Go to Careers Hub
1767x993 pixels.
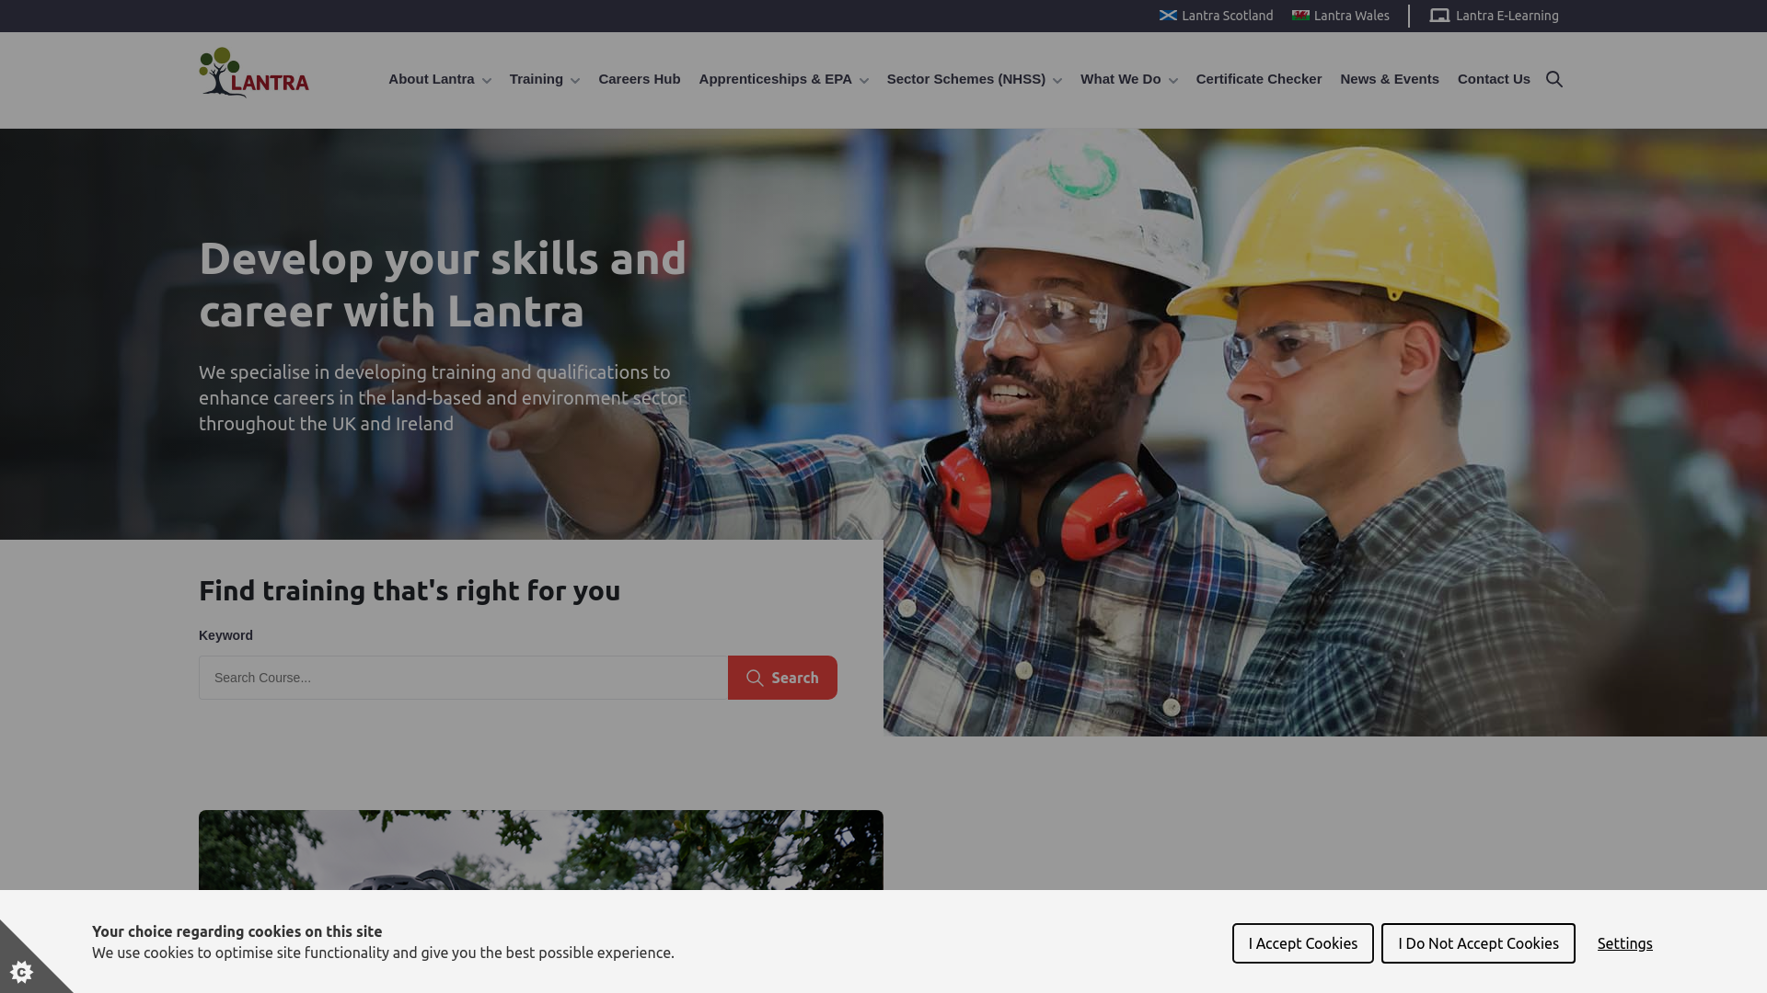[x=640, y=79]
